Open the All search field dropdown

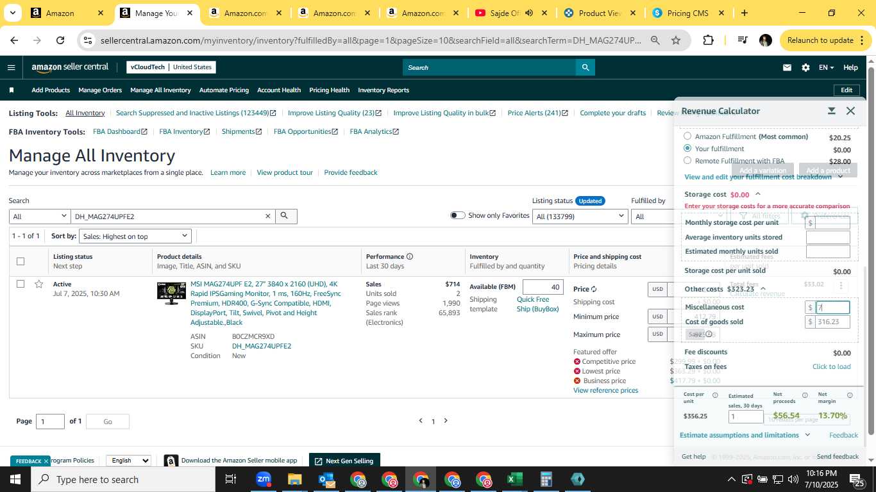(x=39, y=217)
